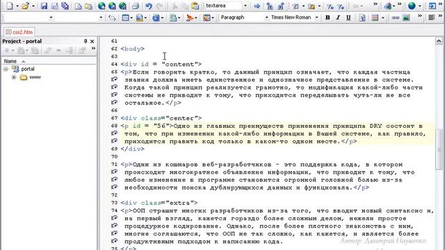Screen dimensions: 445x250
Task: Click the Insert Table grid icon
Action: pos(375,17)
